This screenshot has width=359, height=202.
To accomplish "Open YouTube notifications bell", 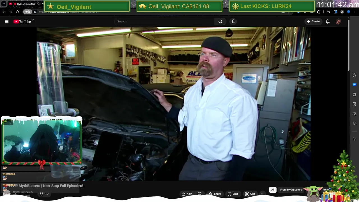I will 328,21.
